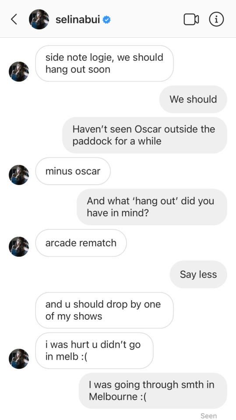The image size is (236, 420).
Task: Tap avatar beside 'hang out soon' message
Action: 19,71
